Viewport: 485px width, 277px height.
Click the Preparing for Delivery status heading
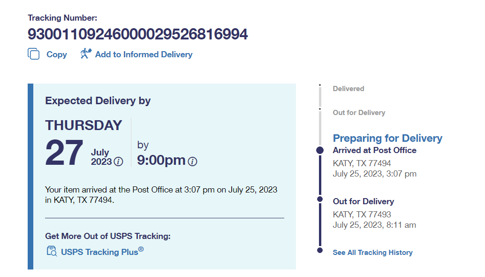tap(387, 138)
